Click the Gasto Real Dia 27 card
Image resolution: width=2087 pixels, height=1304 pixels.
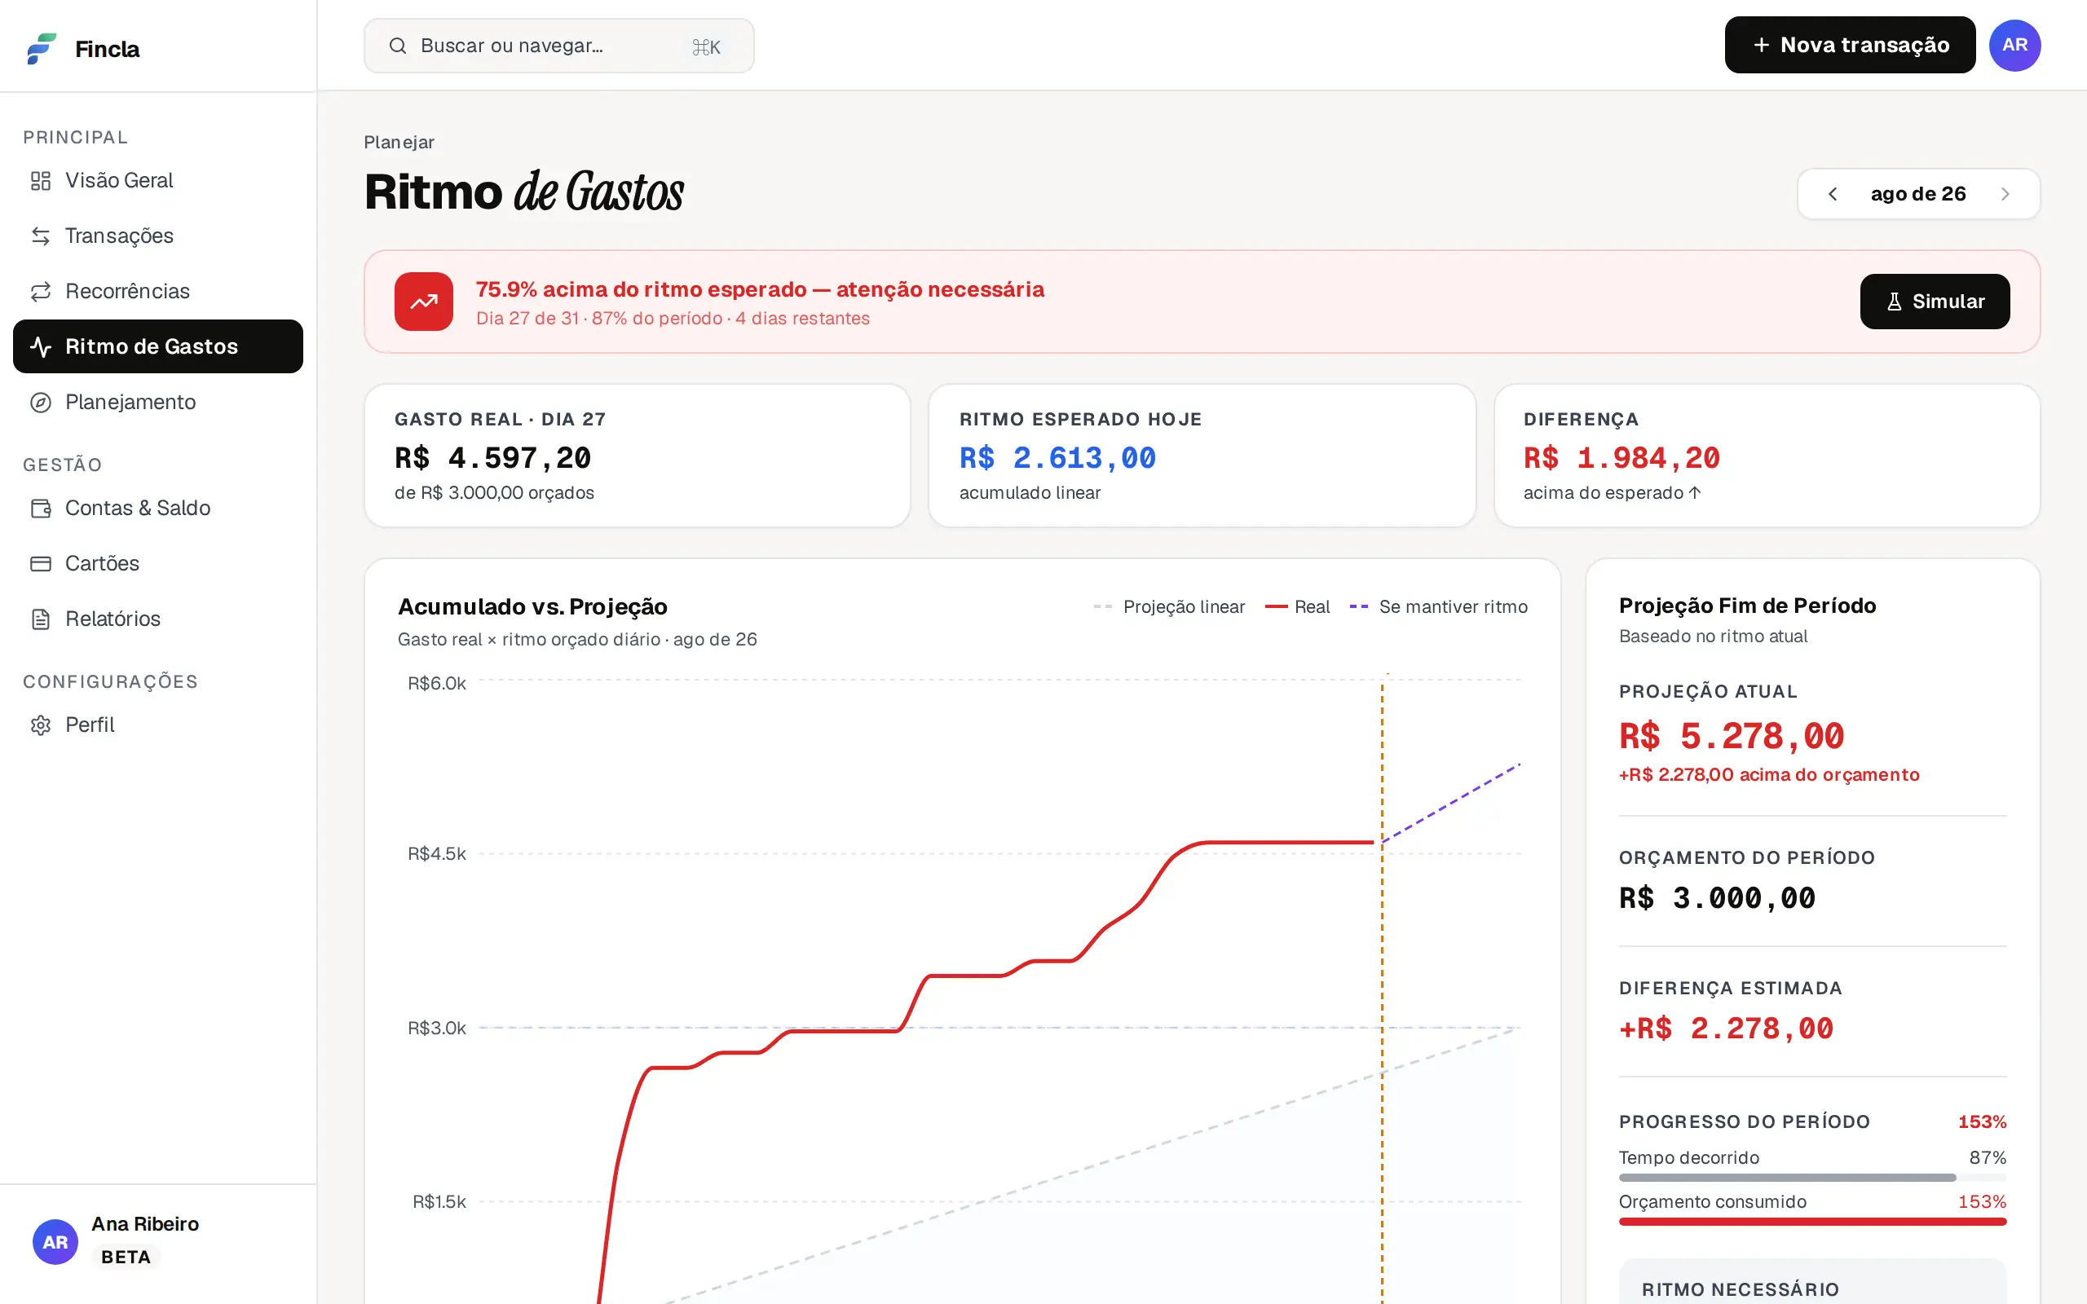pos(638,456)
